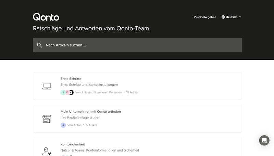Image resolution: width=274 pixels, height=156 pixels.
Task: Click the green J author avatar
Action: pyautogui.click(x=63, y=92)
